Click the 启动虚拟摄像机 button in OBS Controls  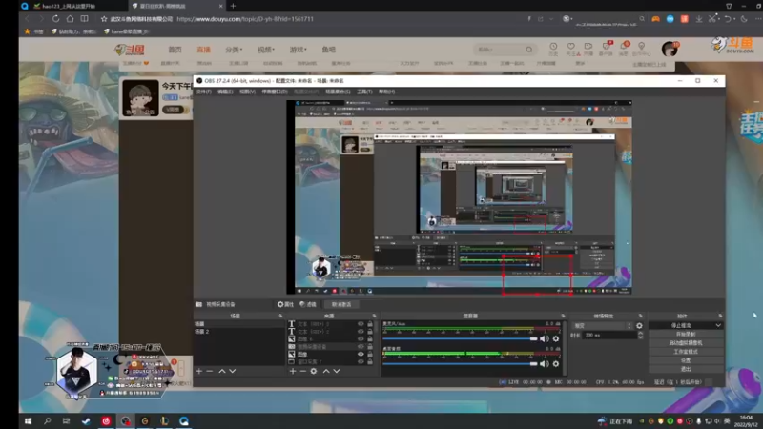[686, 343]
